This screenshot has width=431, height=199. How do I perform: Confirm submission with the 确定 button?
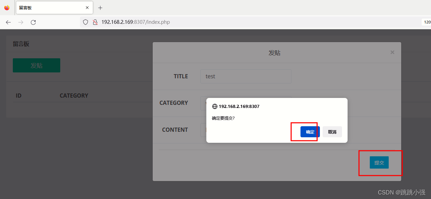tap(310, 132)
